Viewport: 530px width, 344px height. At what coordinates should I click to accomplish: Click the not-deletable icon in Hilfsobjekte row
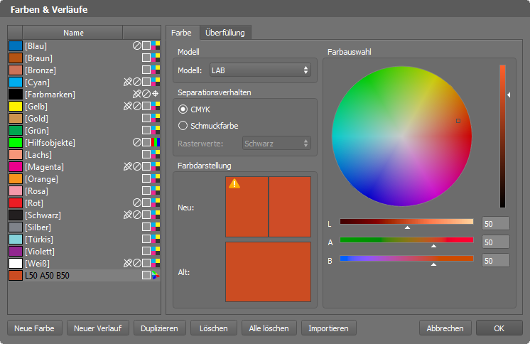click(x=137, y=142)
